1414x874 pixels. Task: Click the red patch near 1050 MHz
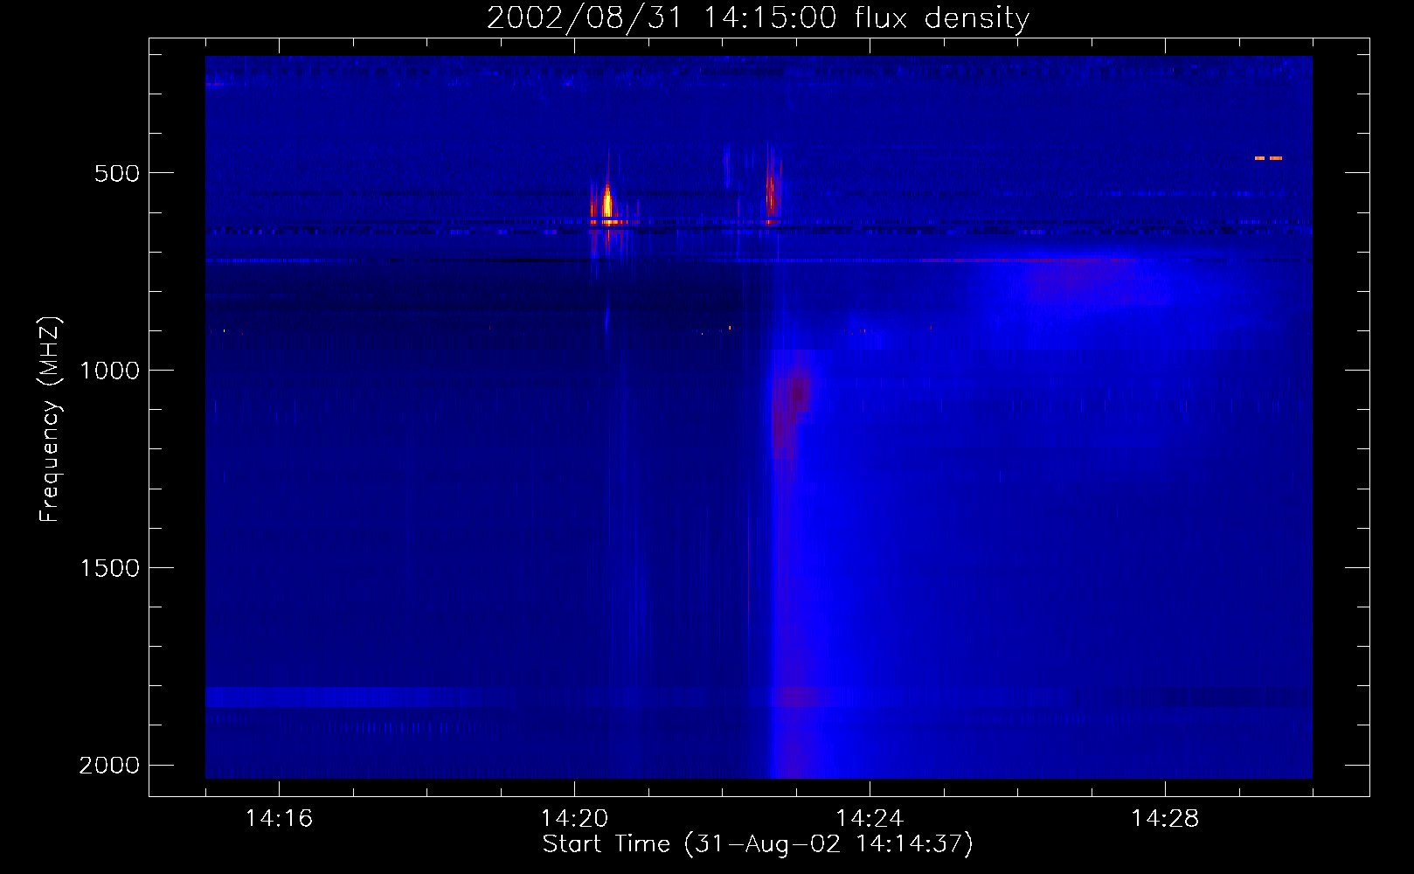tap(797, 392)
